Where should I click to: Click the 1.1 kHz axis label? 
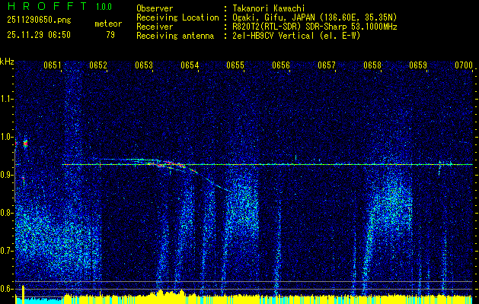pyautogui.click(x=7, y=98)
